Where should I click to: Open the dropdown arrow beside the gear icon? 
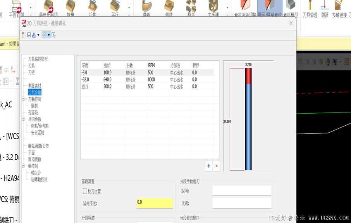[x=49, y=35]
